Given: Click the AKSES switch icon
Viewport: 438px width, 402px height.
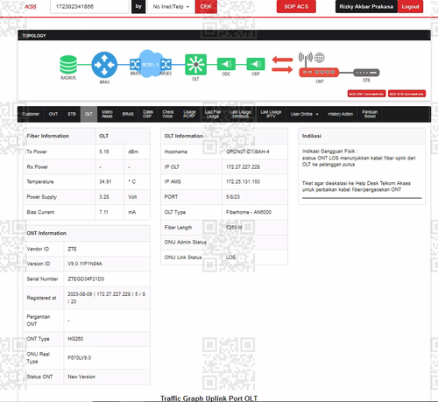Looking at the screenshot, I should click(166, 64).
